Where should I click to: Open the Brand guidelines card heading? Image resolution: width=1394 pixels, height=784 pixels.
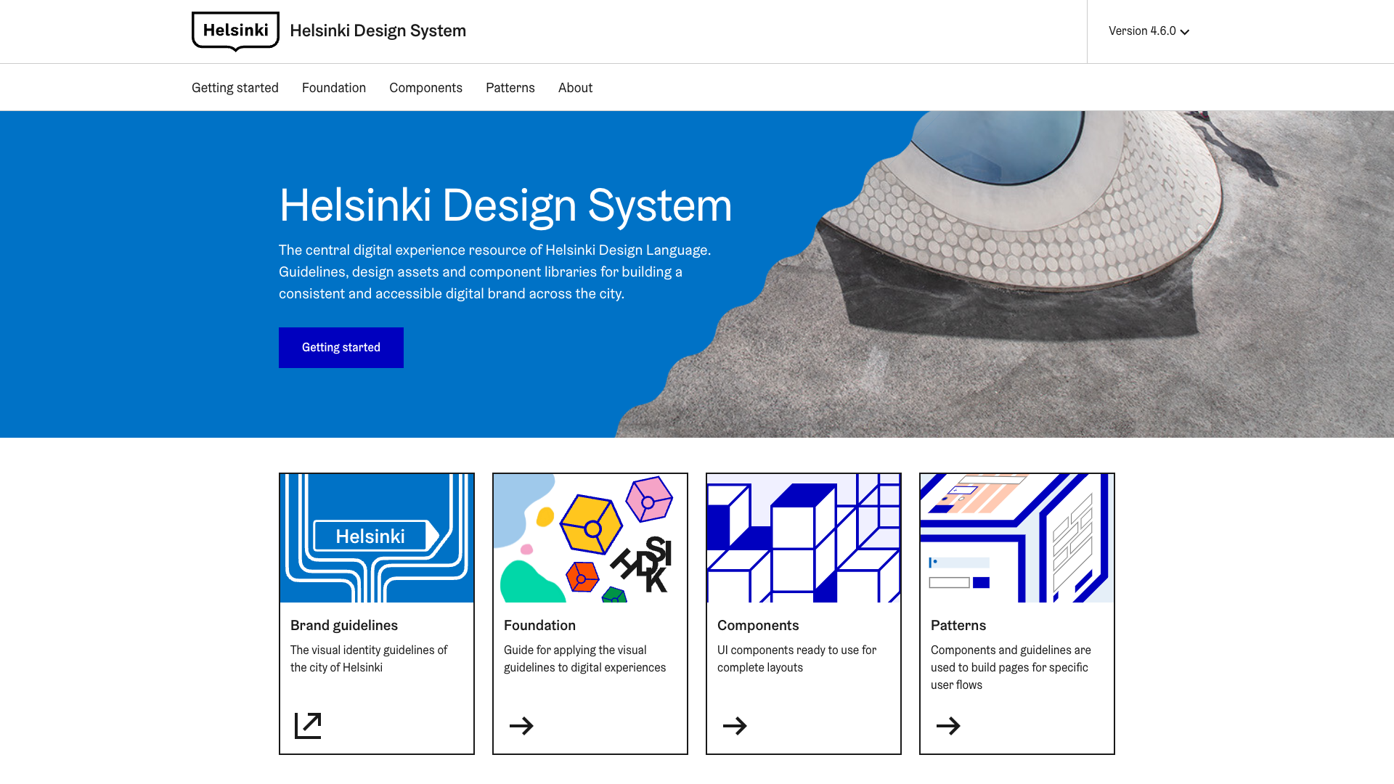click(x=344, y=625)
